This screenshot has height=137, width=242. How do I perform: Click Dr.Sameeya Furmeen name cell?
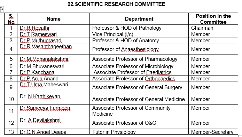pyautogui.click(x=53, y=111)
